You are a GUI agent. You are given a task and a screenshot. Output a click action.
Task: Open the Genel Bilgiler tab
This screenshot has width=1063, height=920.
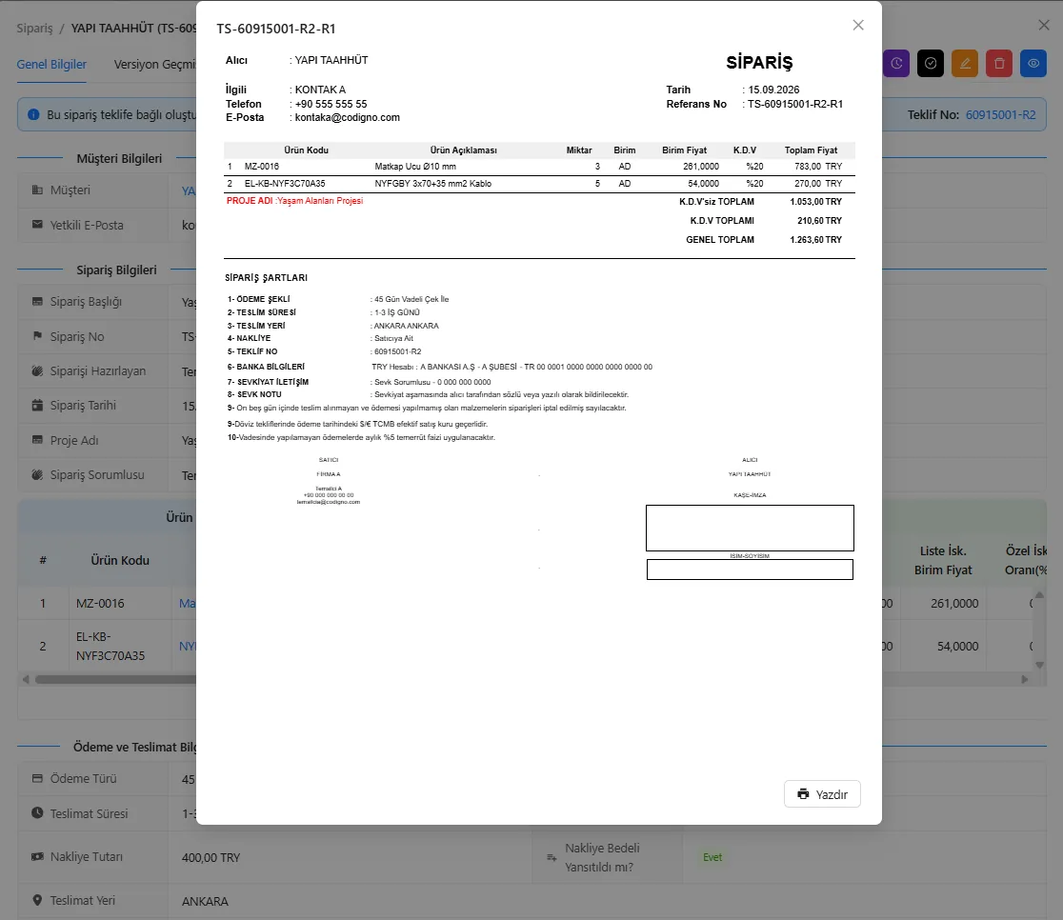[51, 65]
